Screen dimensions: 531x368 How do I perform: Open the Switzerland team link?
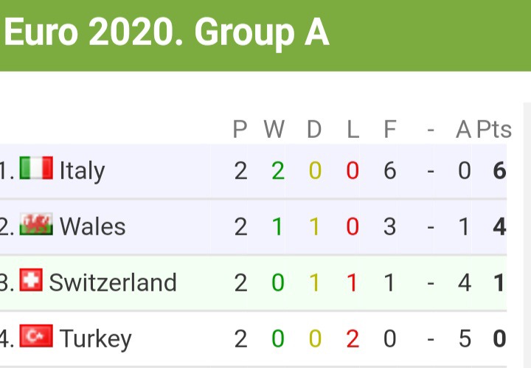click(112, 282)
